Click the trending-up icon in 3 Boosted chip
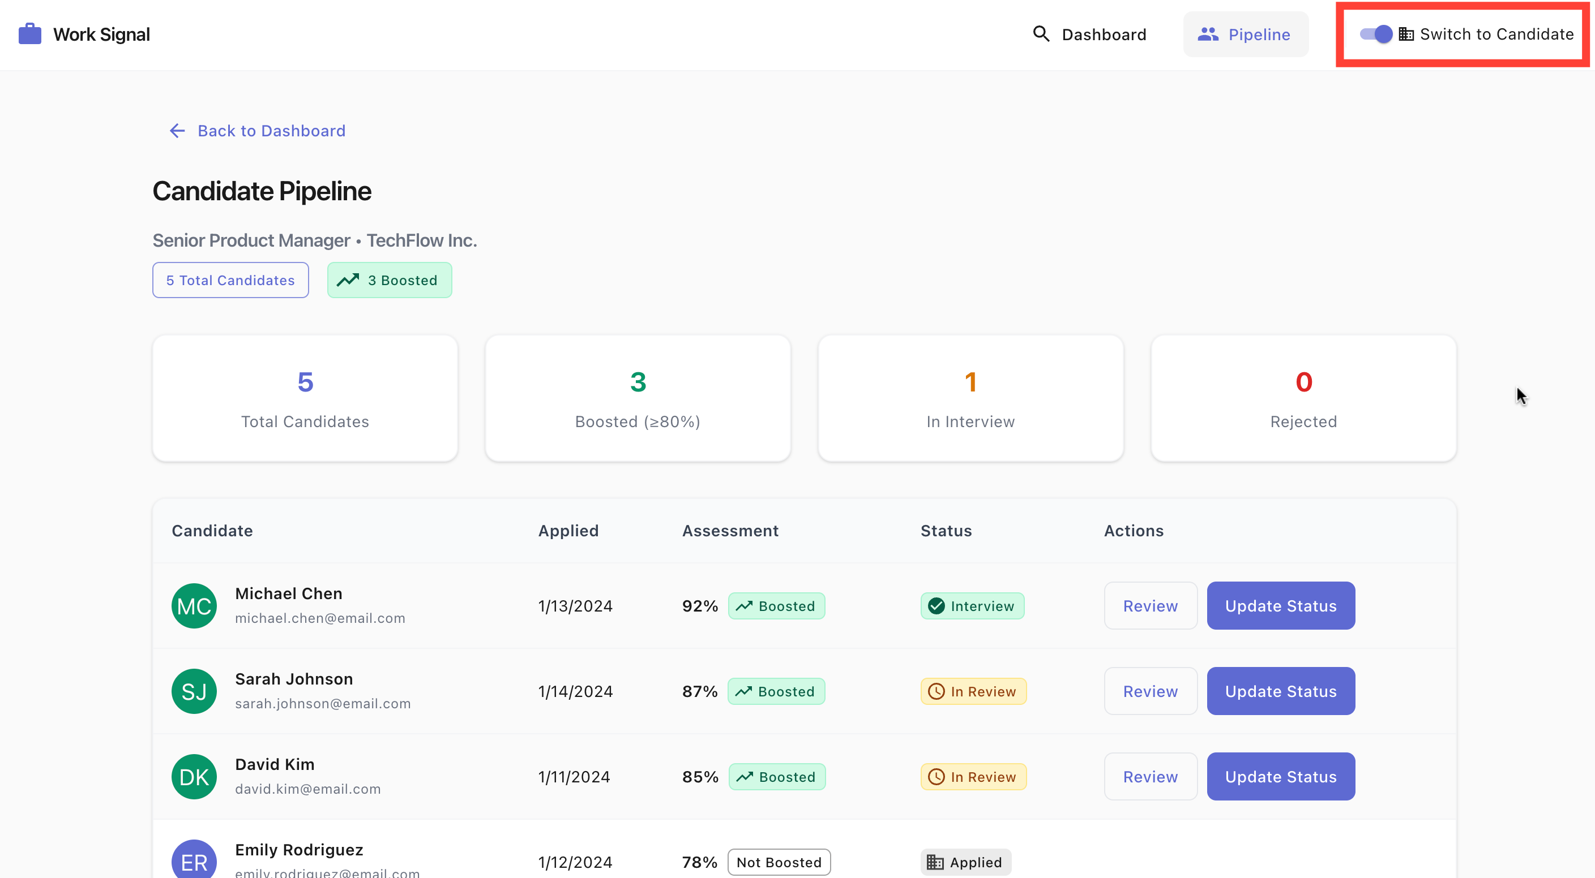The height and width of the screenshot is (878, 1595). coord(348,280)
